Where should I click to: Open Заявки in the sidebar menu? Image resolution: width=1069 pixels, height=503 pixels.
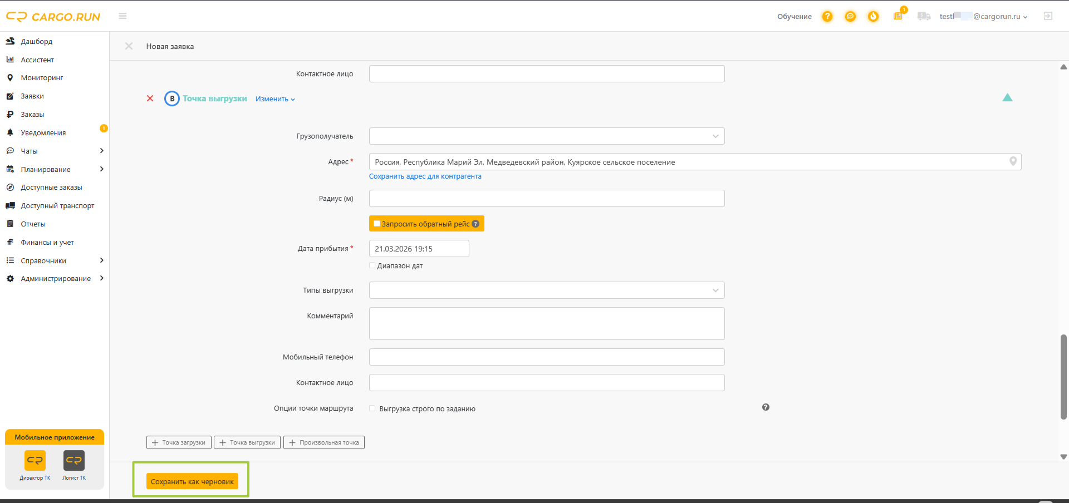(32, 96)
